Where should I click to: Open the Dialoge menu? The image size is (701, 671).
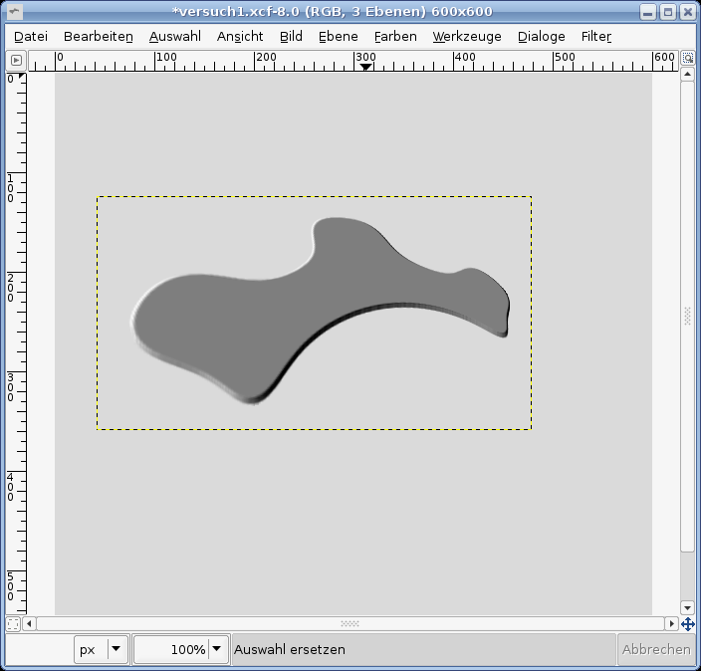coord(542,36)
